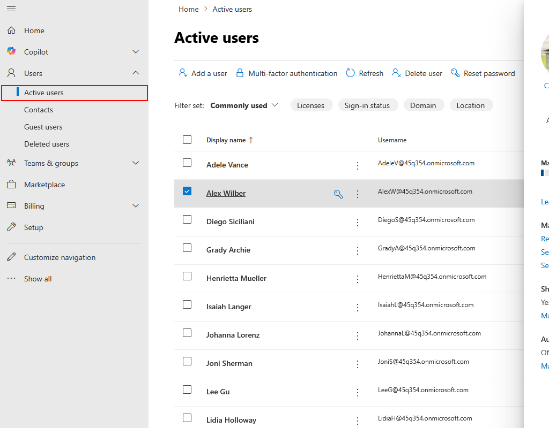Check the box for Grady Archie
Viewport: 549px width, 428px height.
click(187, 248)
